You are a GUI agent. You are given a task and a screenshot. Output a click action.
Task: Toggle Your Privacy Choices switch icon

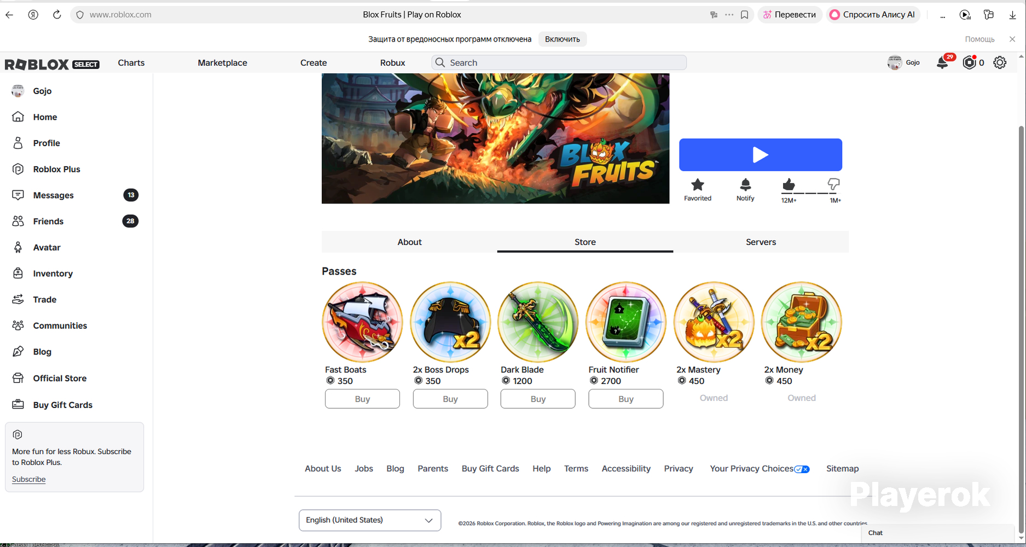click(x=802, y=469)
